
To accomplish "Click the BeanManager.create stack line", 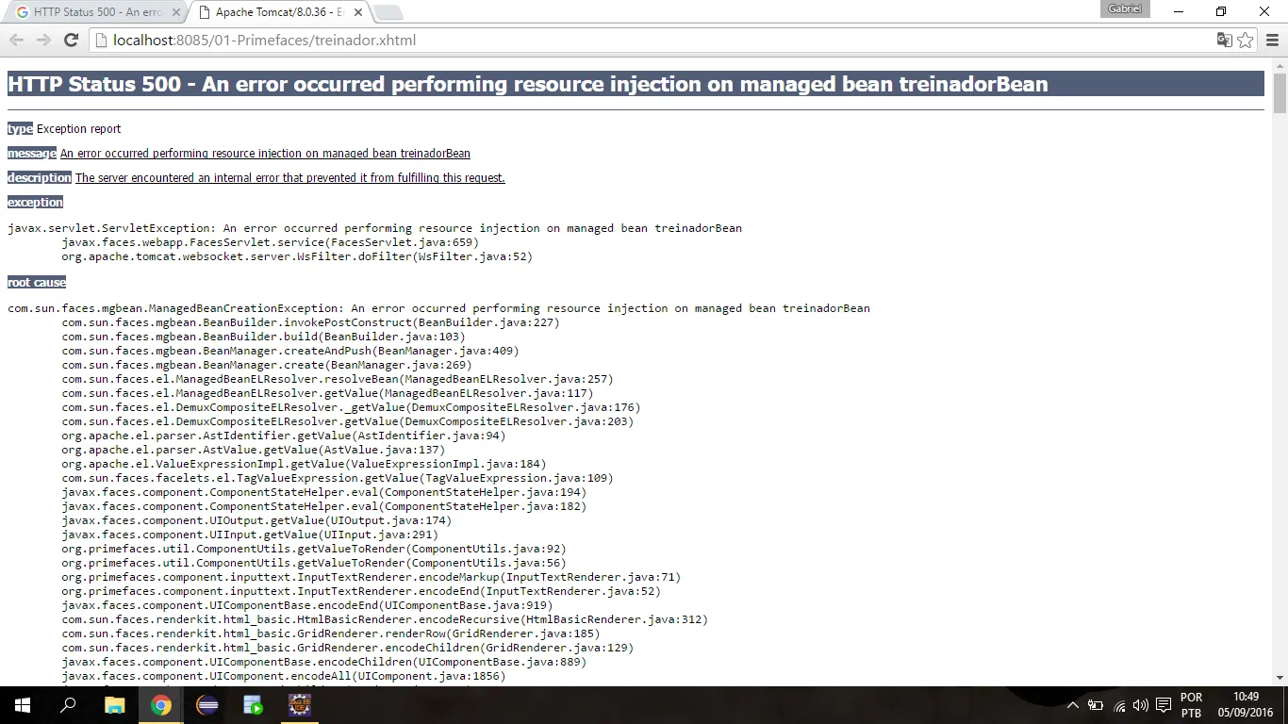I will (x=267, y=365).
